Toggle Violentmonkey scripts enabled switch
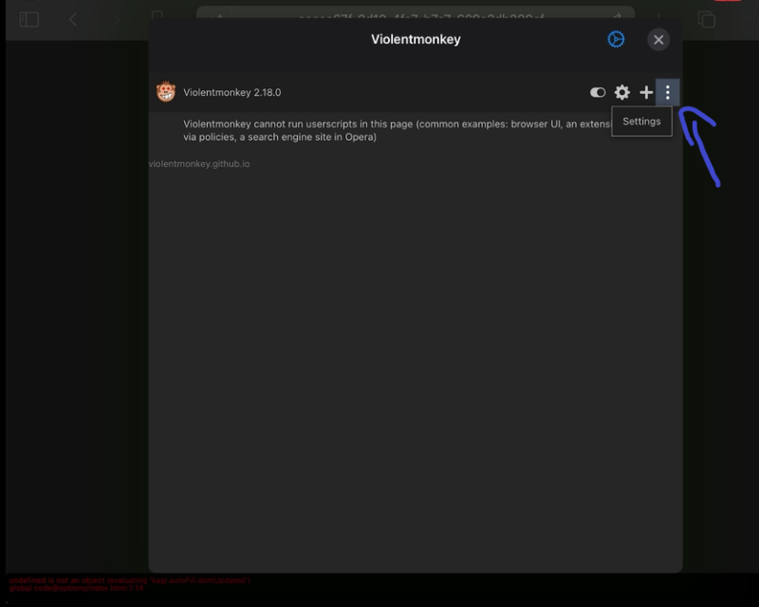 tap(598, 92)
